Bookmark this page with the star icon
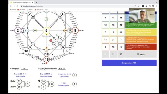Screen dimensions: 167x94 click(x=139, y=6)
